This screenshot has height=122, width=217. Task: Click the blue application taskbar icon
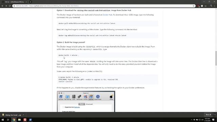(x=31, y=120)
